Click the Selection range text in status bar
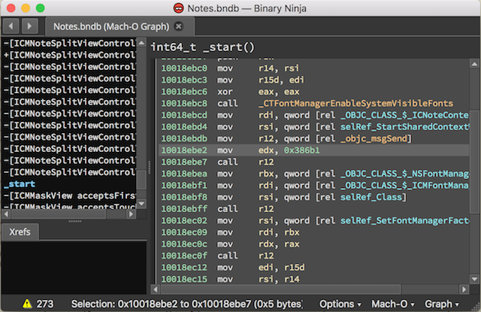The width and height of the screenshot is (481, 312). (x=187, y=304)
